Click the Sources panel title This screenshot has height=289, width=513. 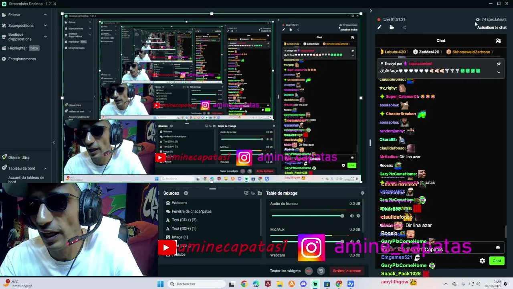(x=171, y=193)
